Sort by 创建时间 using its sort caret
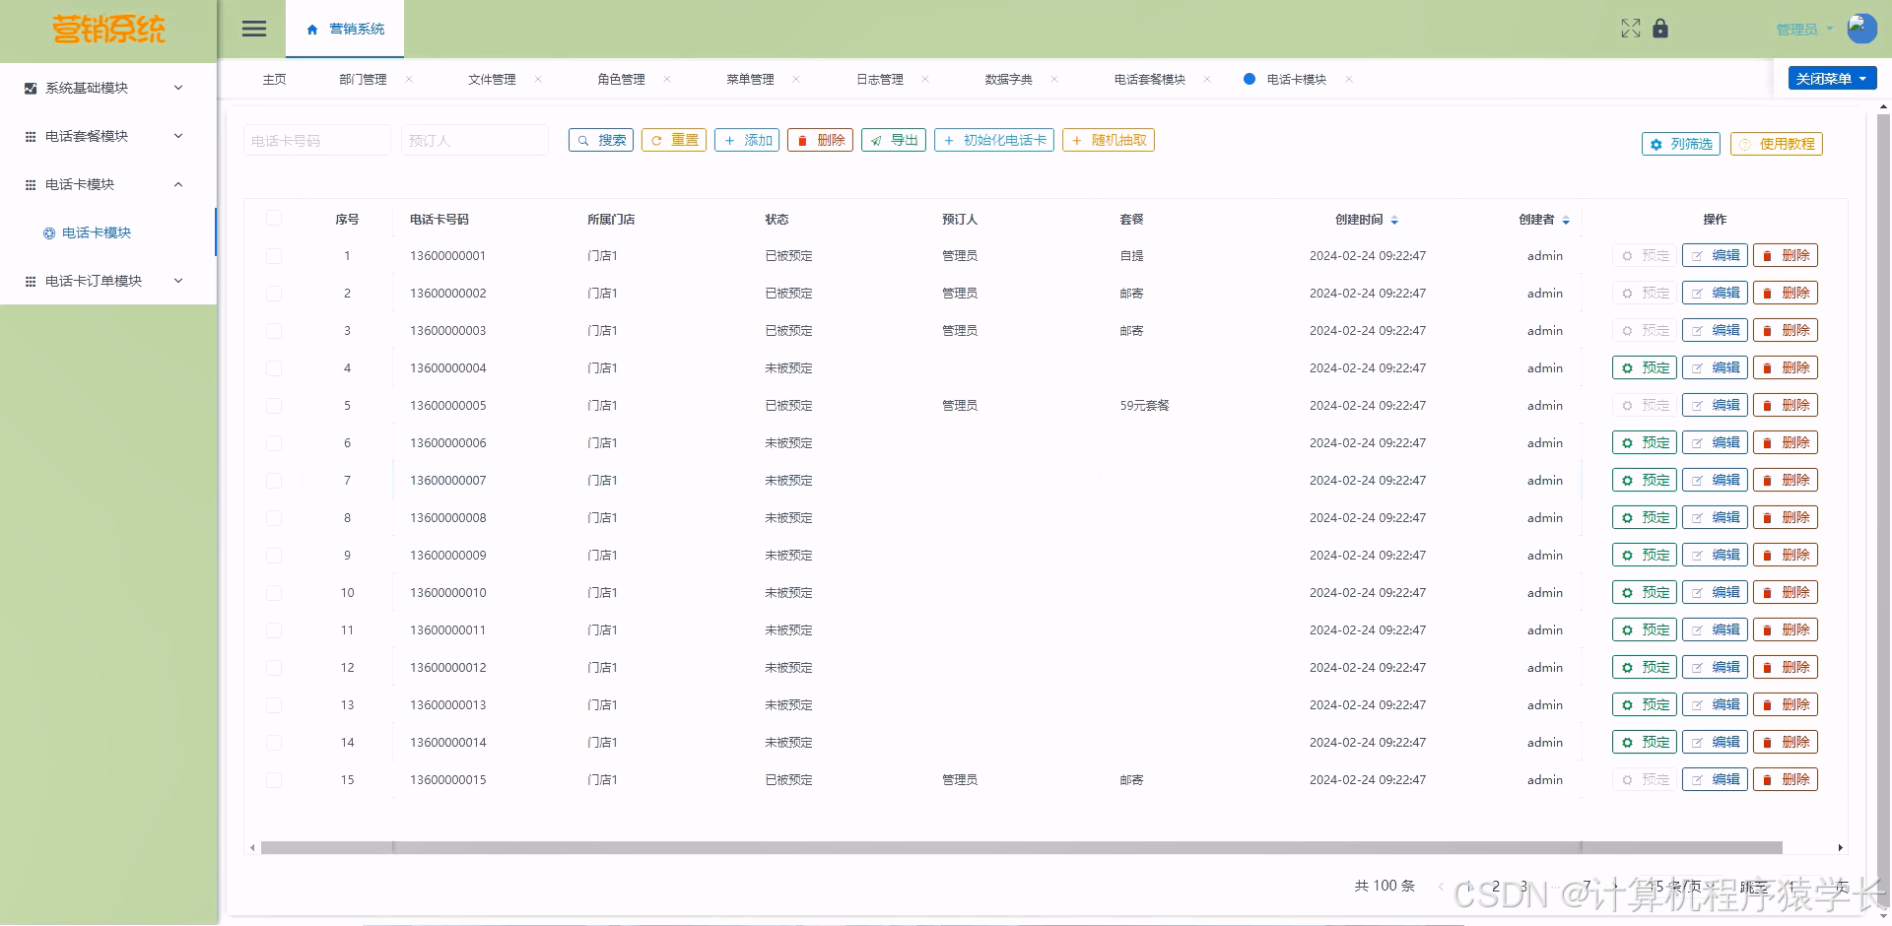 (1394, 220)
